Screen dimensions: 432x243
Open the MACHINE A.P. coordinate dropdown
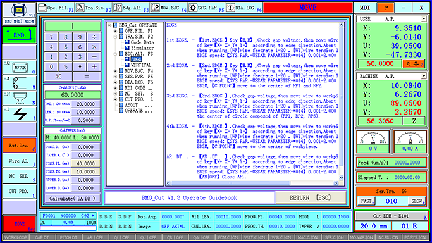pyautogui.click(x=423, y=76)
